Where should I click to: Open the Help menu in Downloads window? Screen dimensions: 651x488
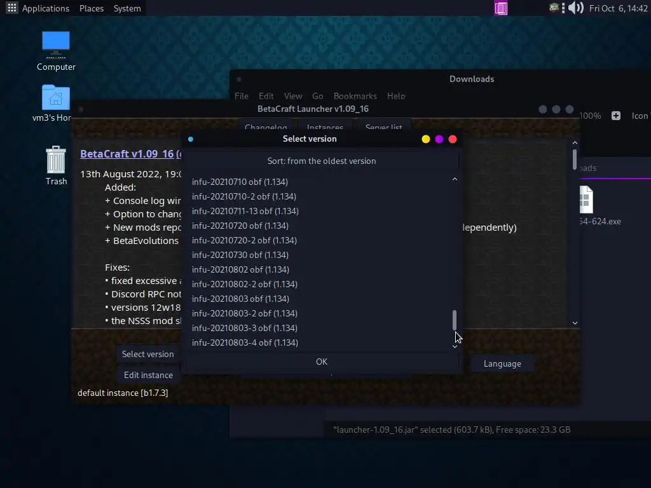coord(396,96)
